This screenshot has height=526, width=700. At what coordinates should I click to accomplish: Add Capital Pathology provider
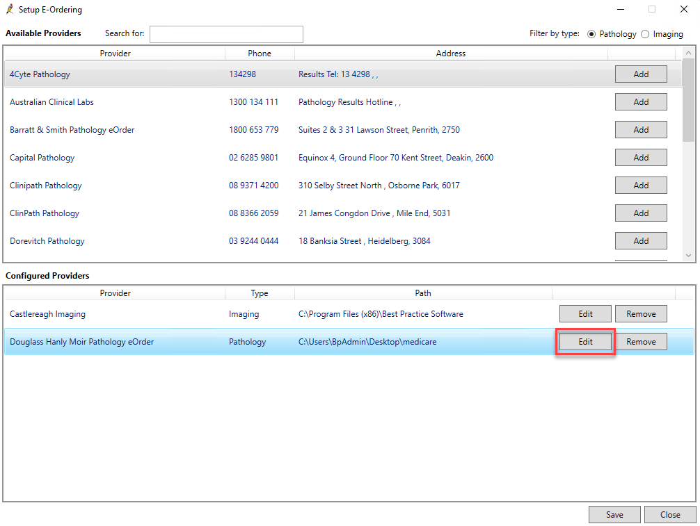[641, 157]
